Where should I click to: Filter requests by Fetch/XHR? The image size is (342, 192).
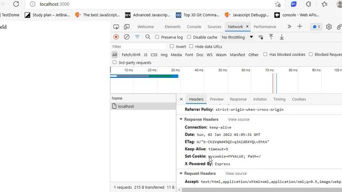pyautogui.click(x=131, y=55)
